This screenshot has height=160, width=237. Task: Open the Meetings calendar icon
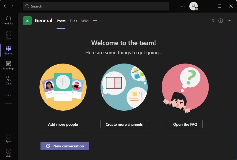[x=9, y=65]
